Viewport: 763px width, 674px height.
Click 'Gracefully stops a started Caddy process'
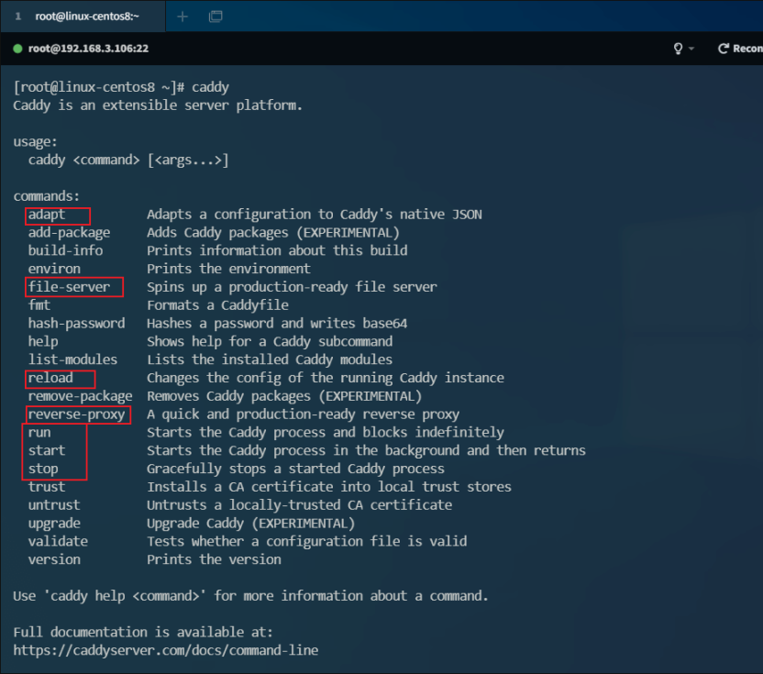296,469
